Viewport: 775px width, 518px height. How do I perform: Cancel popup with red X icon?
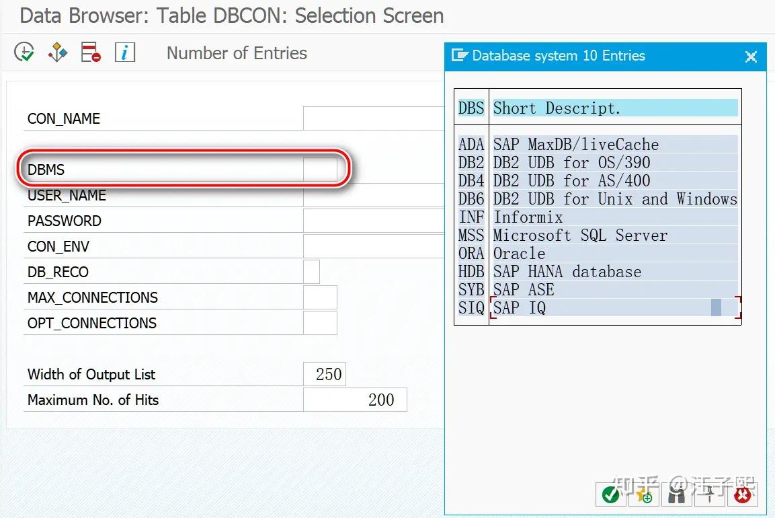pos(742,494)
